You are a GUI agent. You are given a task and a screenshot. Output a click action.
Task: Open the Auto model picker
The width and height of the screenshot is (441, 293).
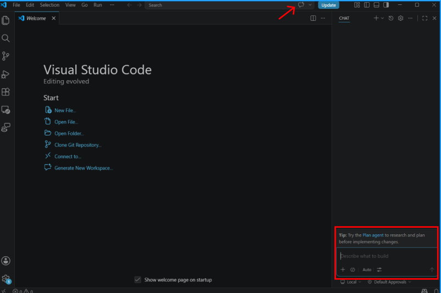(367, 270)
